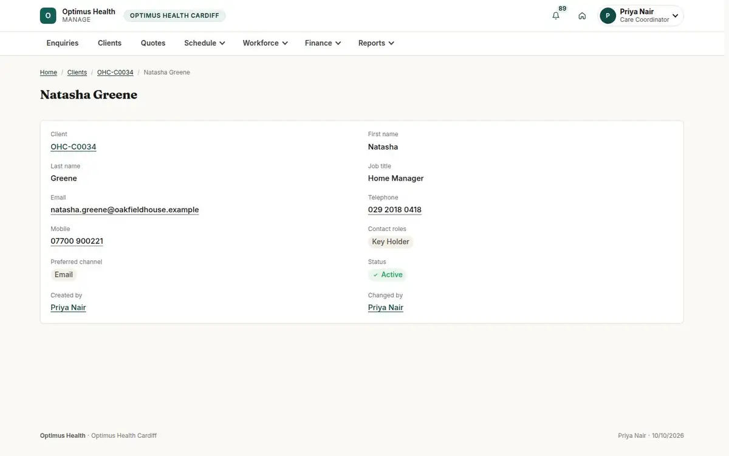Go to the Enquiries section
729x456 pixels.
click(63, 43)
